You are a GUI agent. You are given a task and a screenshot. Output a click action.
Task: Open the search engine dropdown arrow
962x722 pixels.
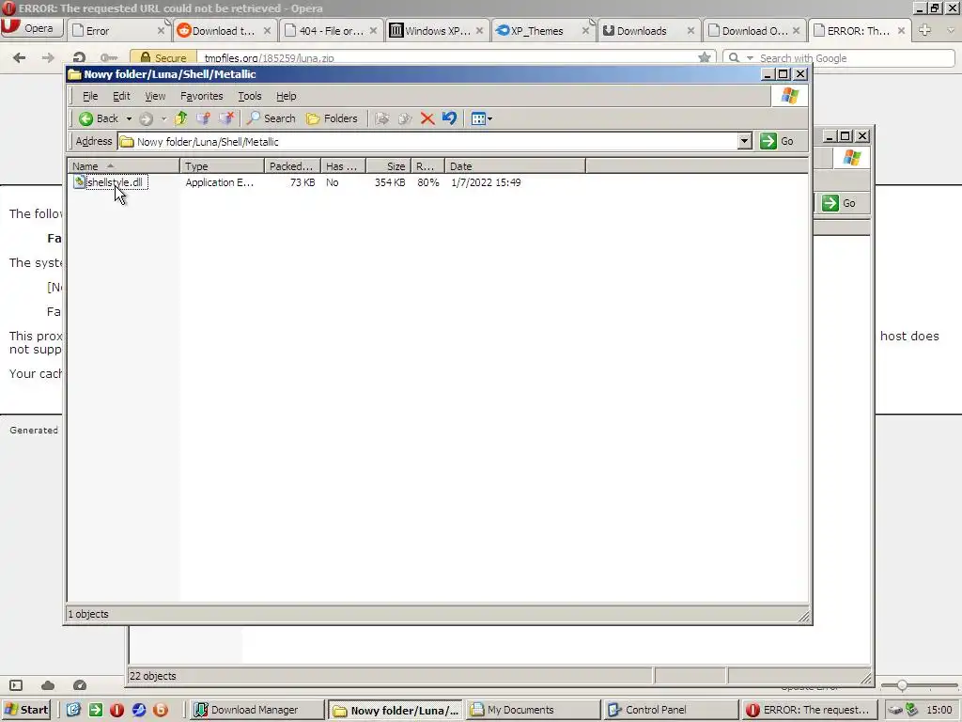point(750,58)
